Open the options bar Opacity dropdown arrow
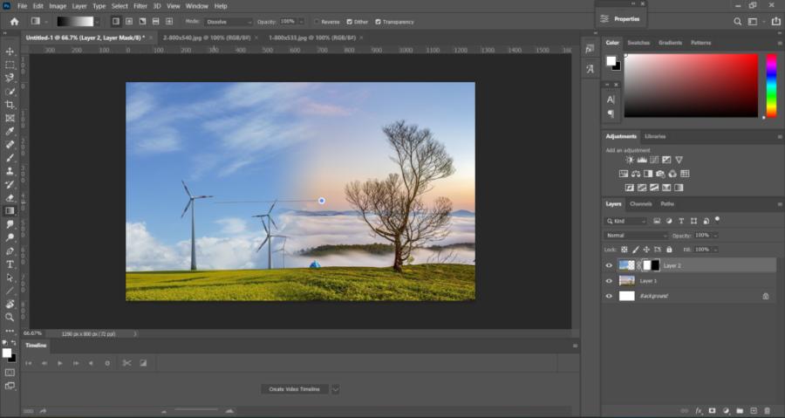Viewport: 785px width, 418px height. [x=301, y=22]
